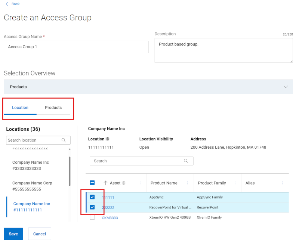
Task: Cancel creating the access group
Action: [x=39, y=234]
